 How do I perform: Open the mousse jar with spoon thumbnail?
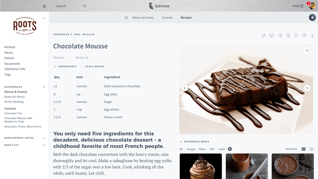(x=247, y=166)
